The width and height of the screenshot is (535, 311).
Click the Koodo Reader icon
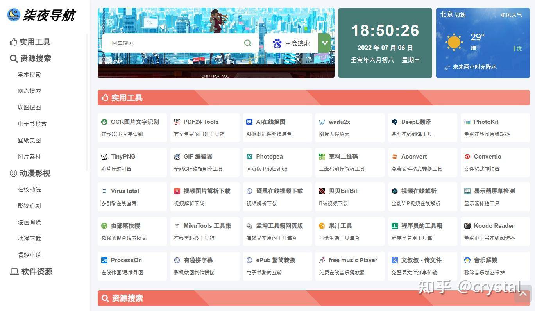point(467,226)
